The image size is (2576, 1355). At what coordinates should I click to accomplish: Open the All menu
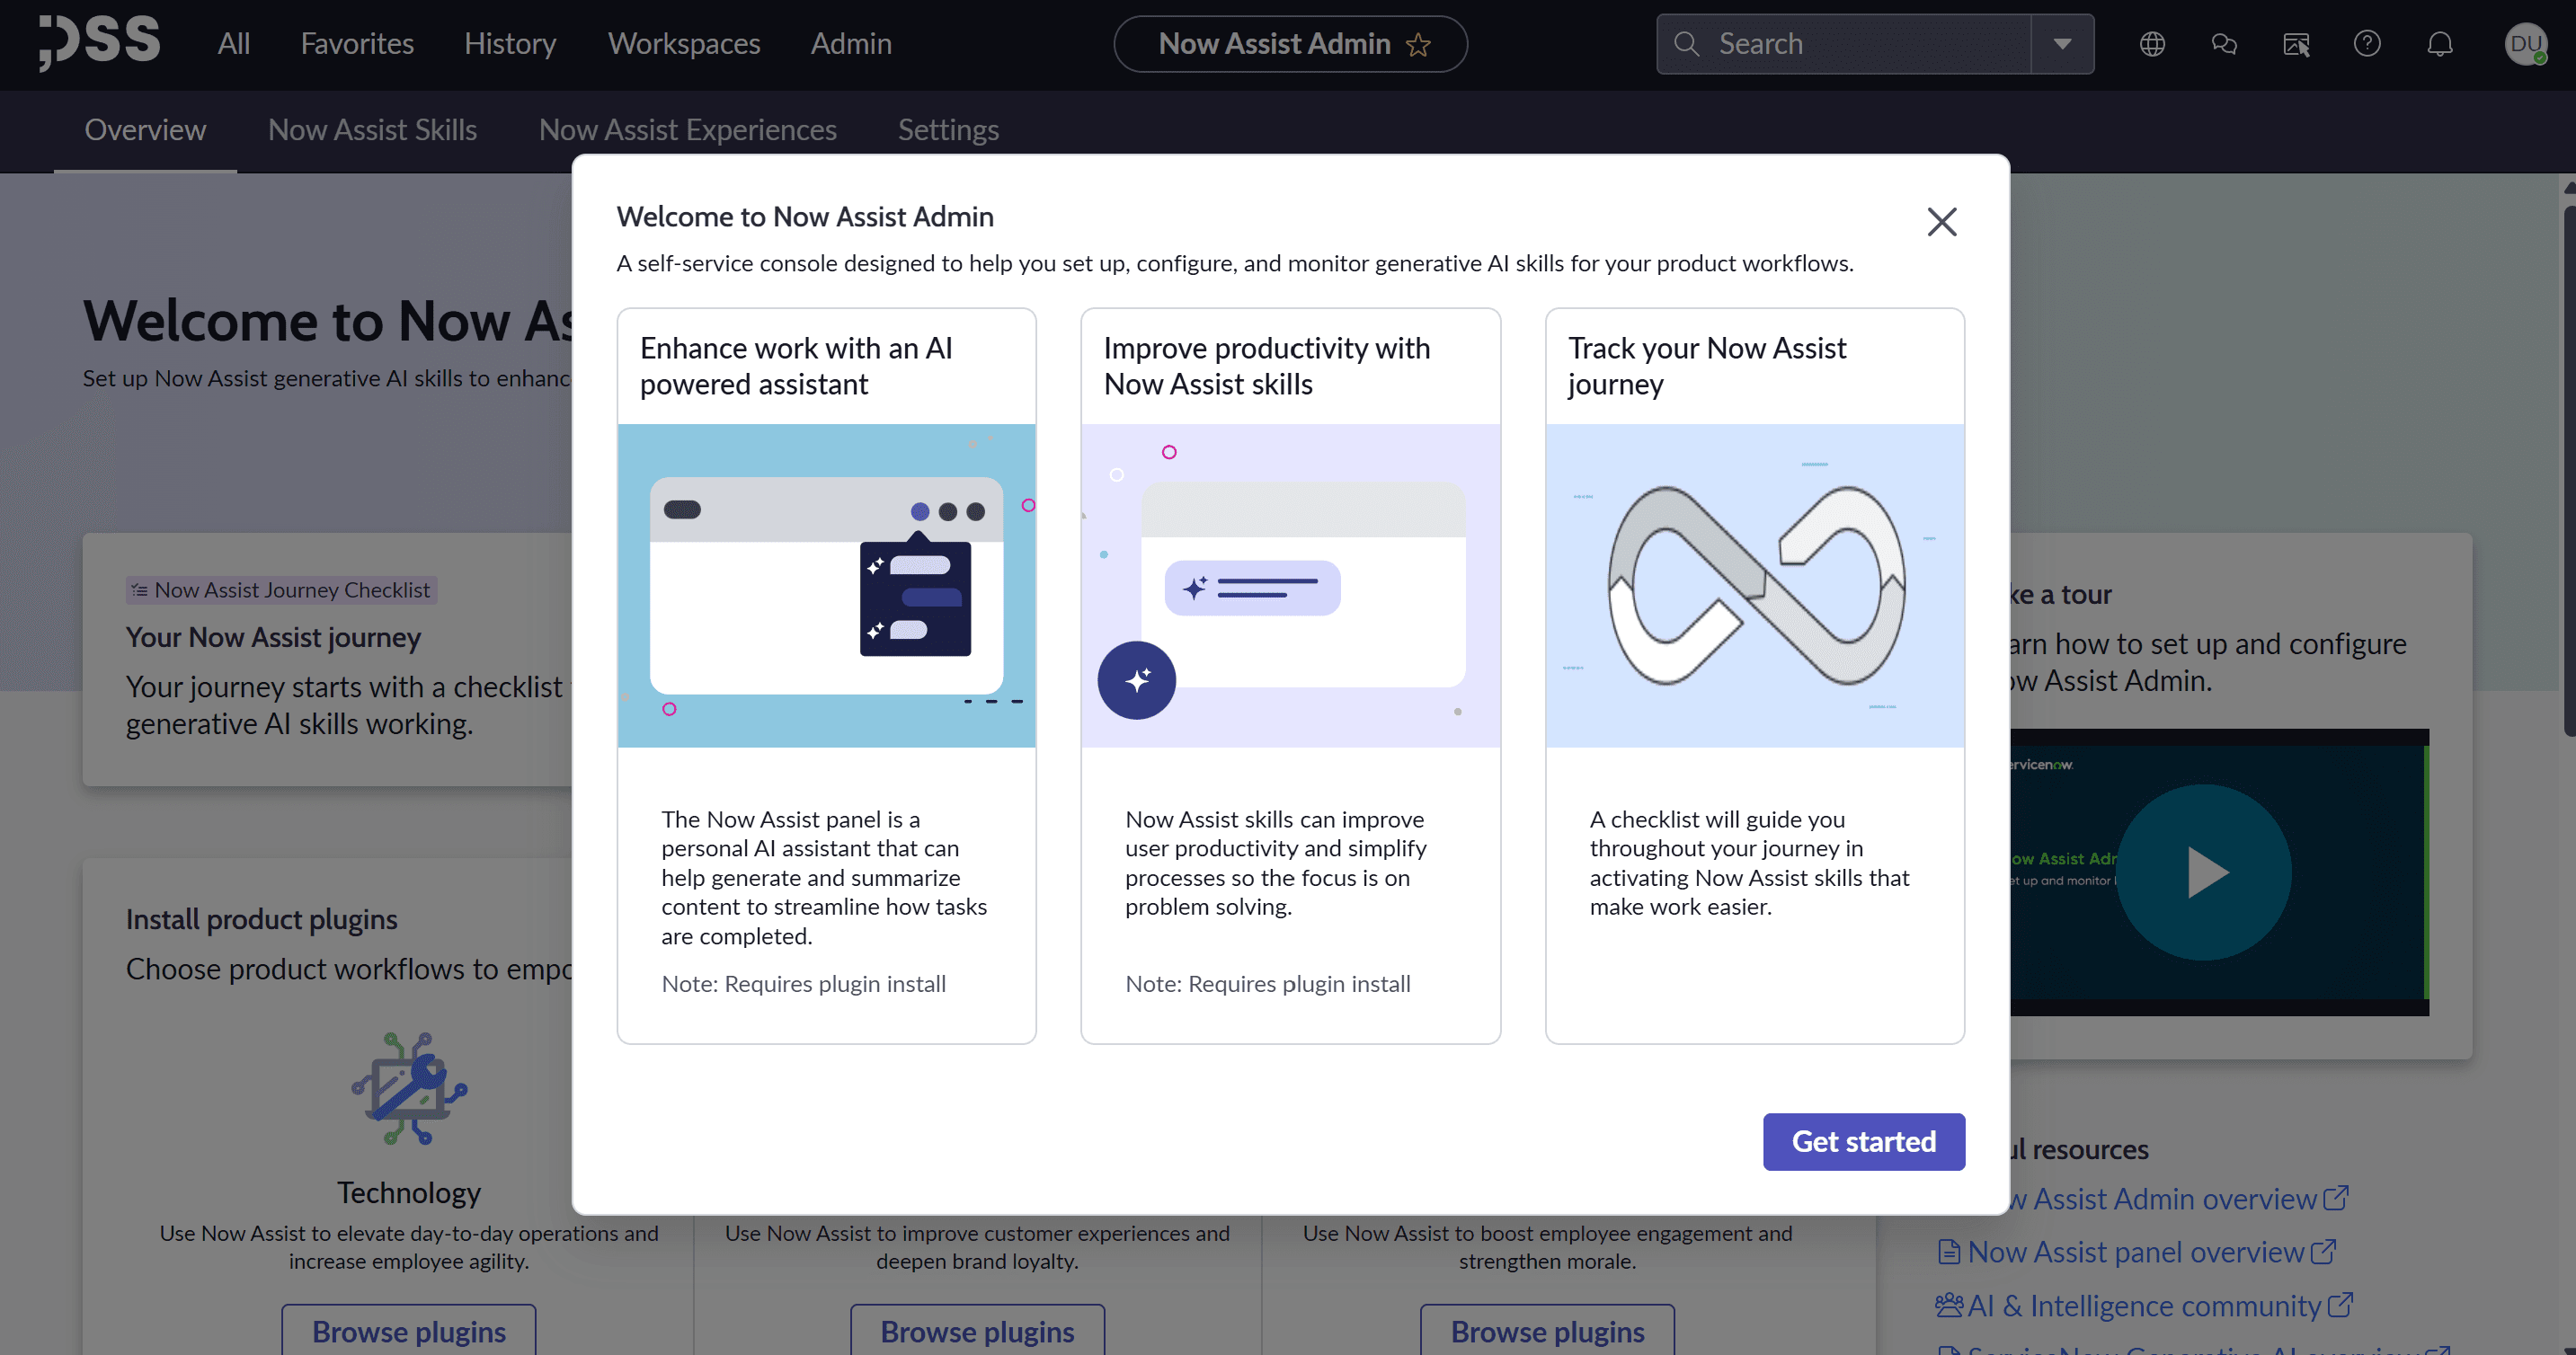point(234,44)
